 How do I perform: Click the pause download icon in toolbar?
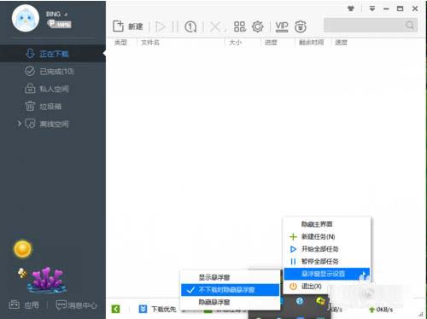[175, 26]
